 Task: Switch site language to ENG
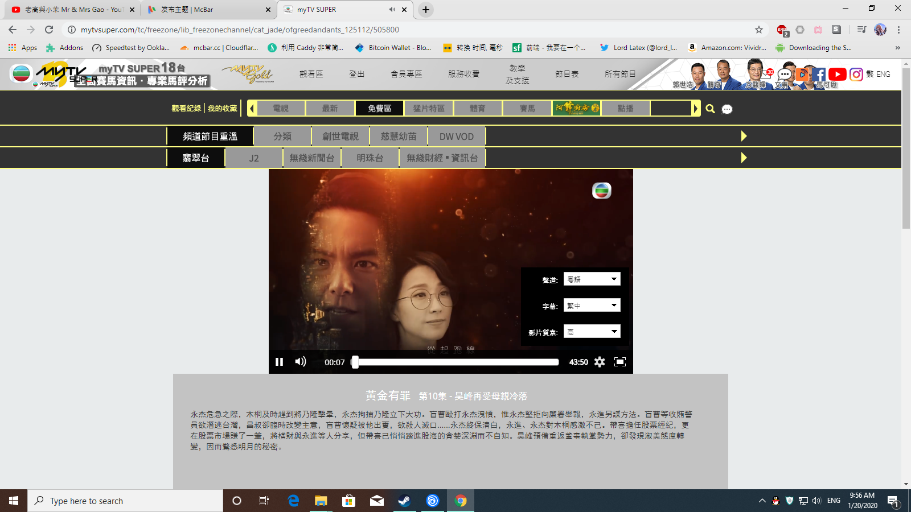tap(883, 74)
